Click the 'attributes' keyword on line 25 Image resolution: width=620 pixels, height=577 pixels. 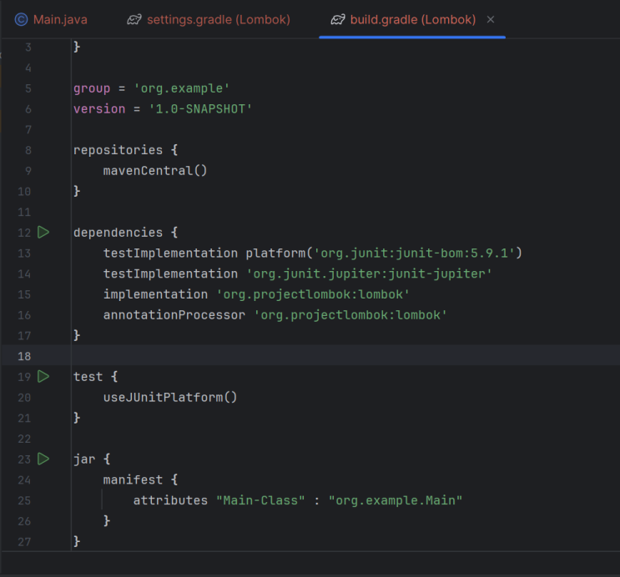(170, 500)
